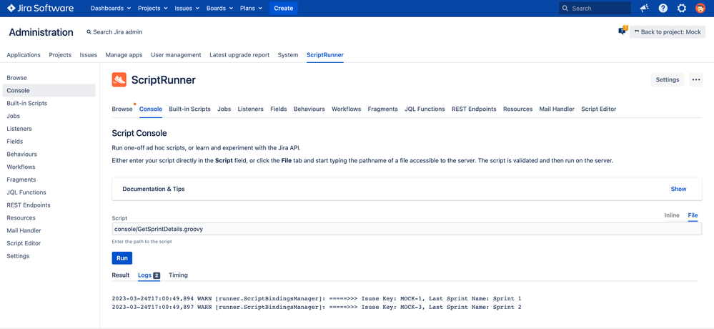Click the magnifier in Search Jira admin
714x329 pixels.
pyautogui.click(x=89, y=32)
